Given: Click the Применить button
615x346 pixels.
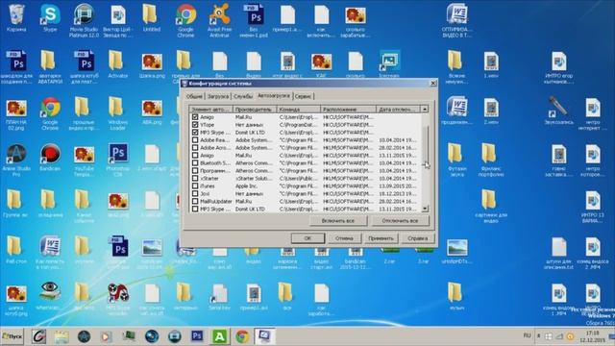Looking at the screenshot, I should (x=381, y=238).
